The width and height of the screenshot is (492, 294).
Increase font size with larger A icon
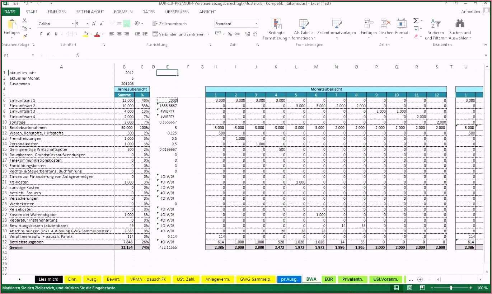point(94,24)
